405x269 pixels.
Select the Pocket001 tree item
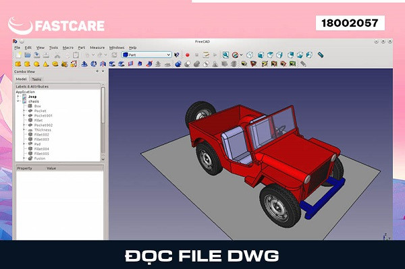point(43,115)
